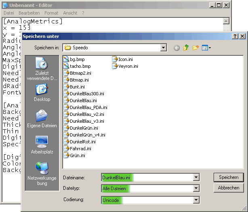Open Zuletzt verwendete Dokumente in sidebar
The height and width of the screenshot is (212, 248).
click(42, 69)
